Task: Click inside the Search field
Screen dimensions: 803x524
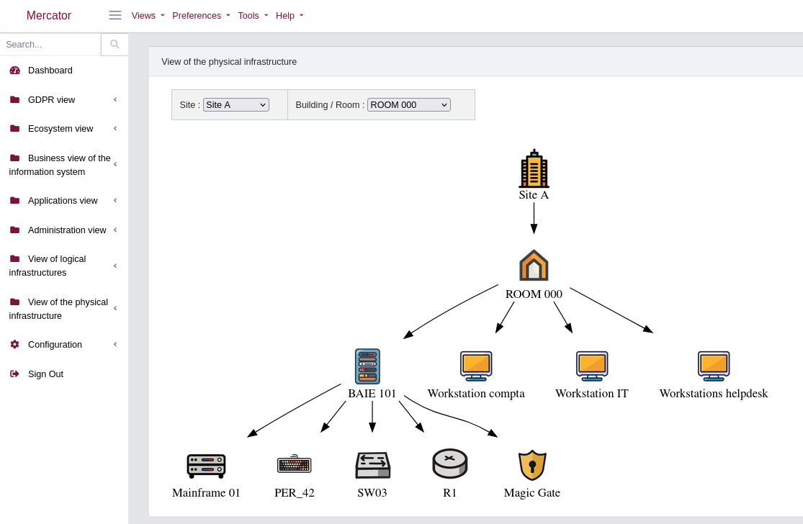Action: coord(50,44)
